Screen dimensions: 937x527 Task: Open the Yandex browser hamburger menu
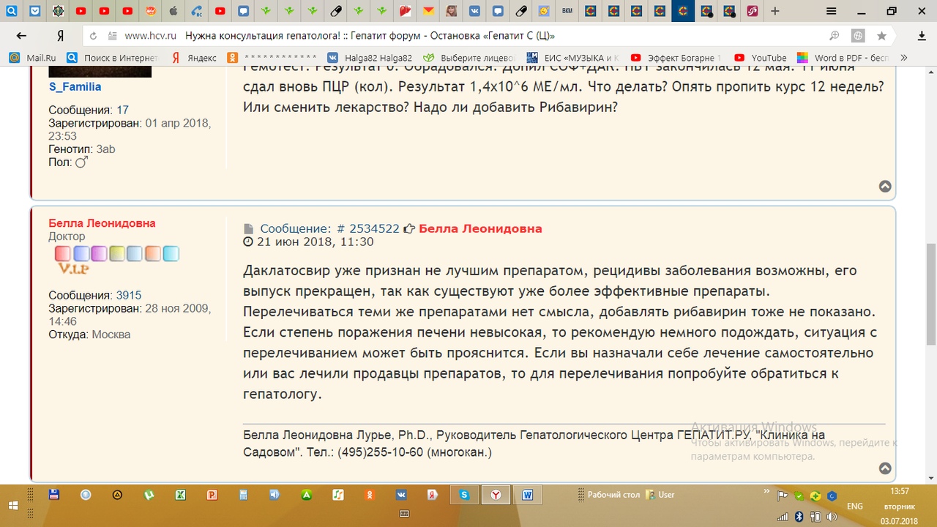(x=831, y=11)
